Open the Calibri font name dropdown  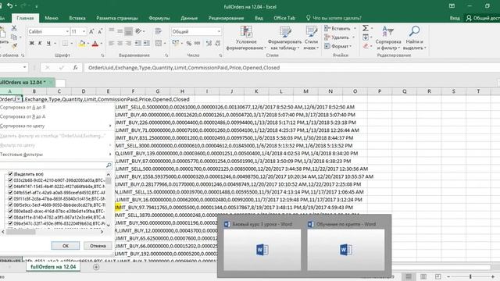click(67, 31)
